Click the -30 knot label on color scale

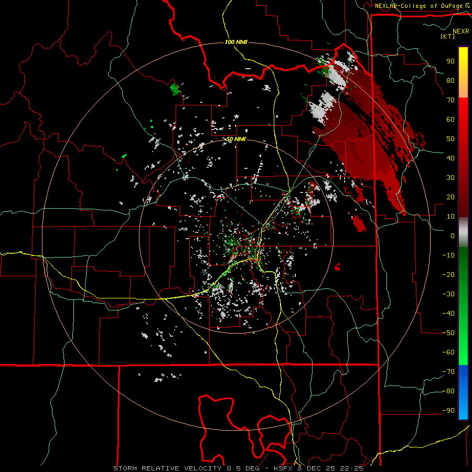448,294
